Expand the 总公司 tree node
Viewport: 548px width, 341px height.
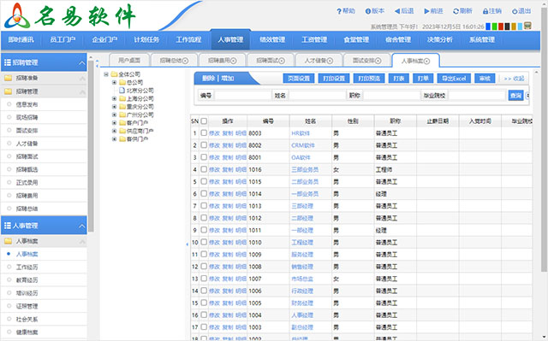pyautogui.click(x=114, y=83)
